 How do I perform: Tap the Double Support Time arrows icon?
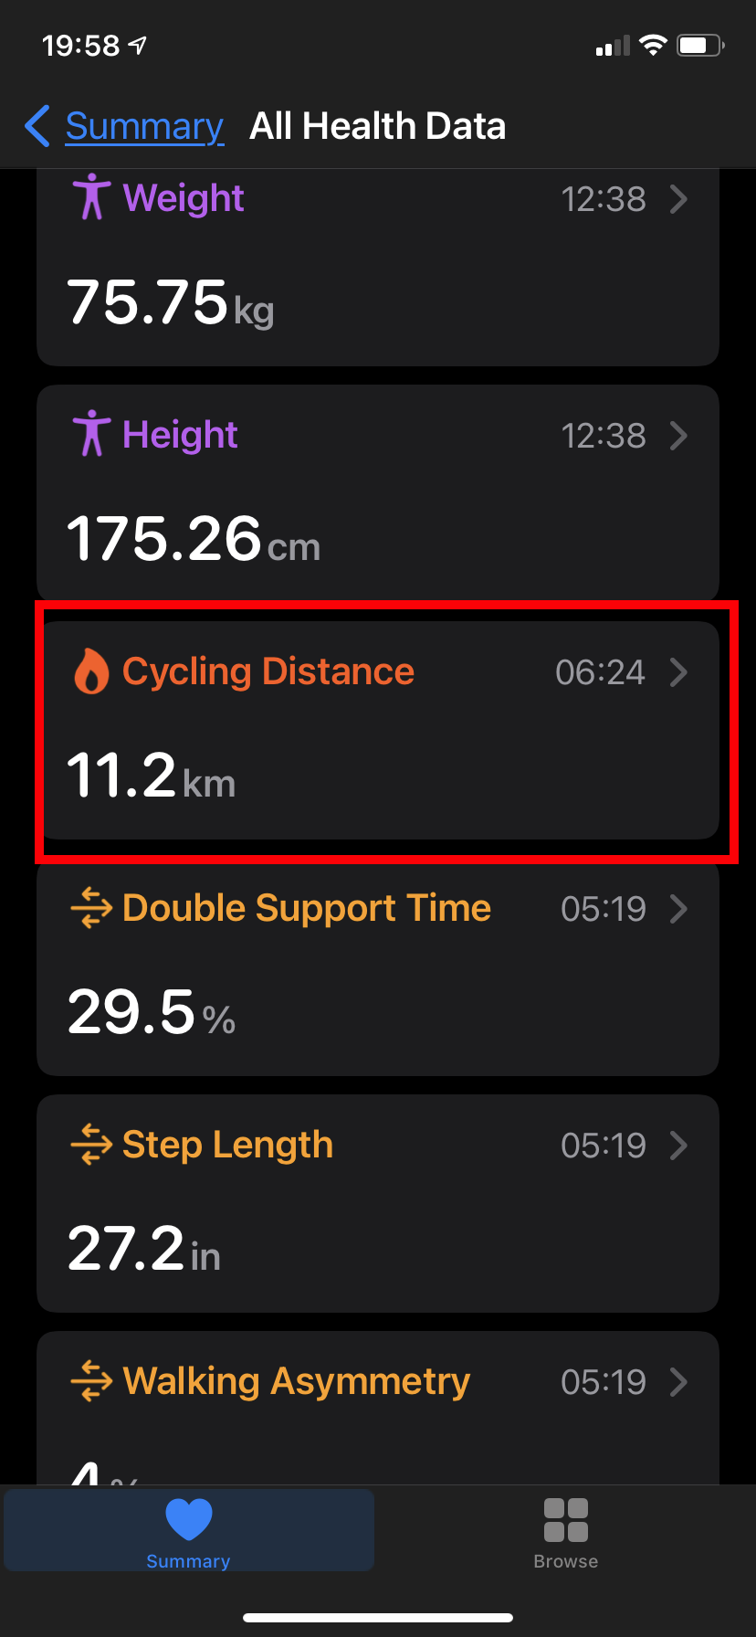tap(91, 909)
